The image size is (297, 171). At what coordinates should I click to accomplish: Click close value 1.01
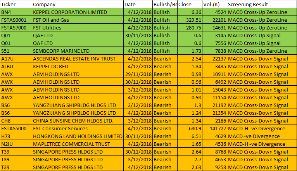click(190, 90)
